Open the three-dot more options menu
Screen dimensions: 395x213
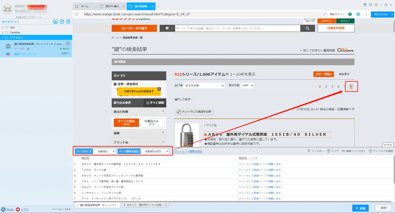pos(366,14)
